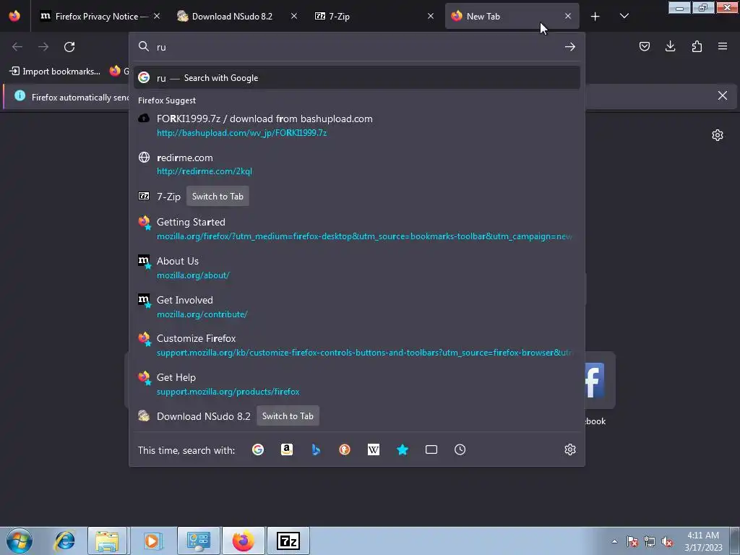Open FORKI1999.7z bashupload suggestion
Screen dimensions: 740x555
click(357, 126)
